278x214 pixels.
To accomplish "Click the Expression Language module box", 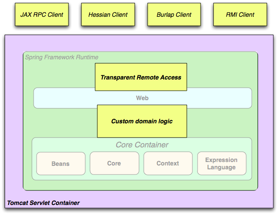I will coord(221,163).
